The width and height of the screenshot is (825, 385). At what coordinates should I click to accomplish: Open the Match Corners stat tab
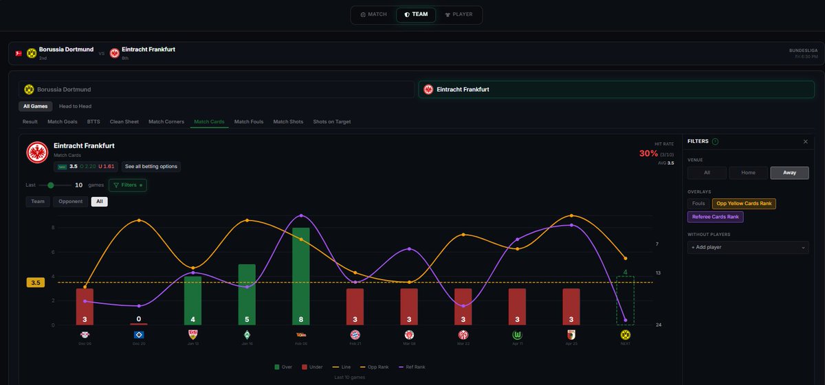166,121
